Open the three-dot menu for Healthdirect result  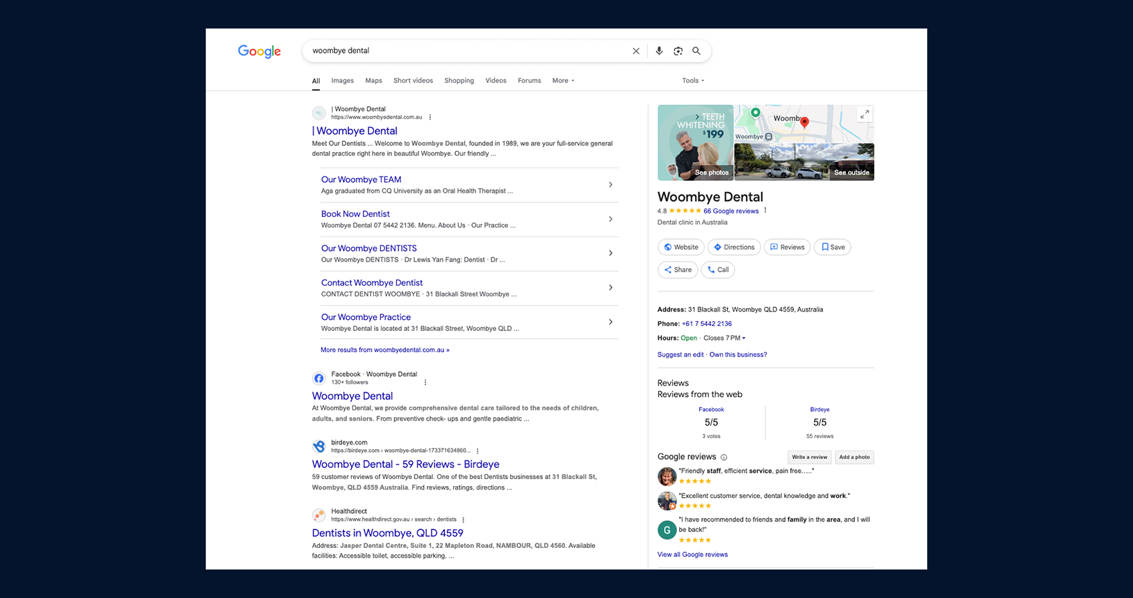(463, 520)
